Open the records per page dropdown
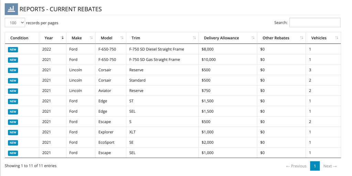Image resolution: width=352 pixels, height=176 pixels. pyautogui.click(x=15, y=23)
